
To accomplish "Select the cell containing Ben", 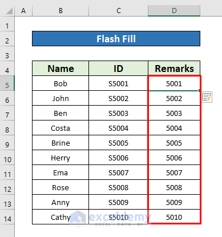I will tap(60, 113).
